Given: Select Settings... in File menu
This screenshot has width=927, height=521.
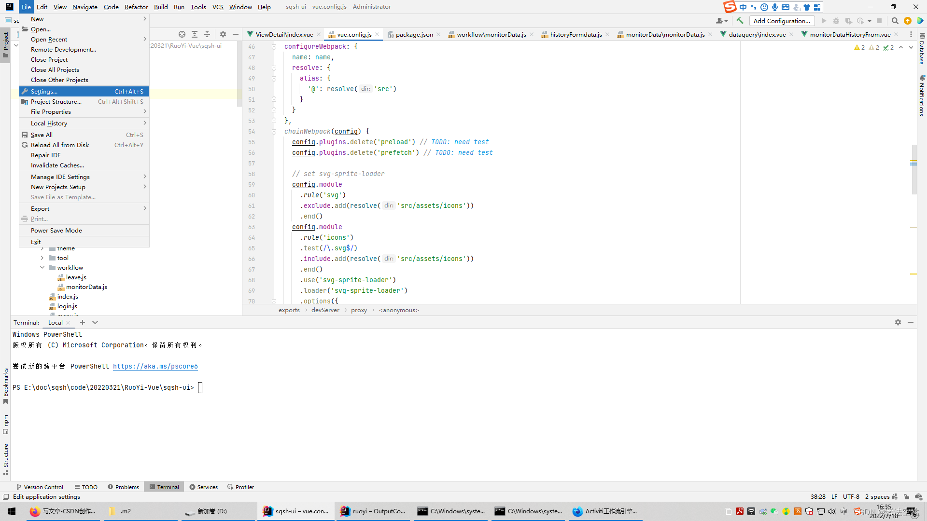Looking at the screenshot, I should coord(44,91).
